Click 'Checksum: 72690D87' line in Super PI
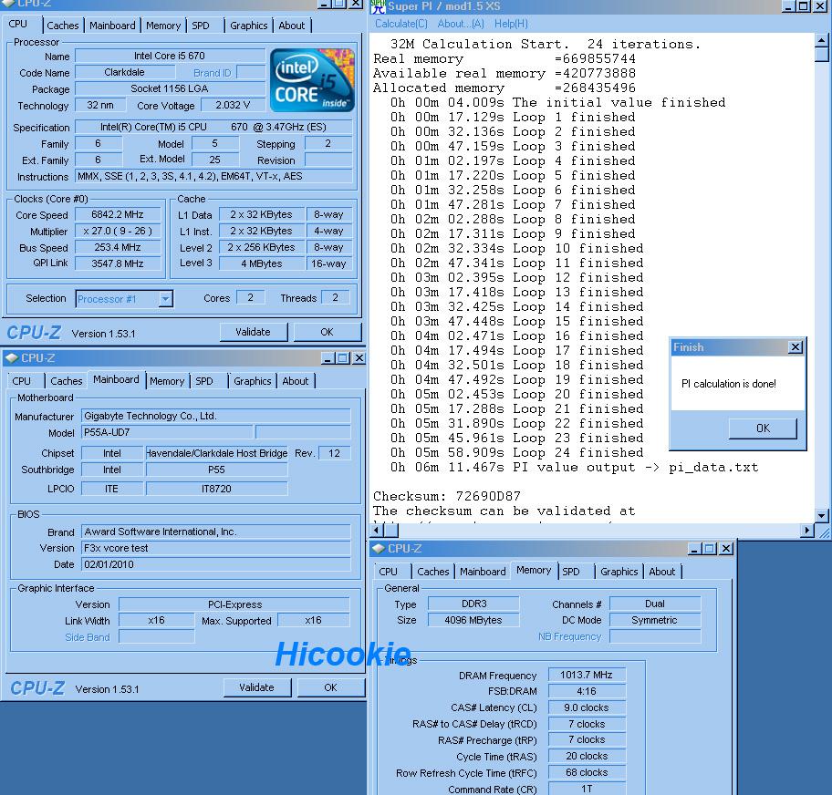This screenshot has width=832, height=795. point(447,496)
